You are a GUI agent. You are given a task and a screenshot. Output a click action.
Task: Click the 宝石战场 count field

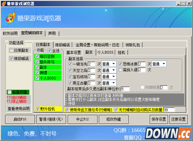click(92, 77)
